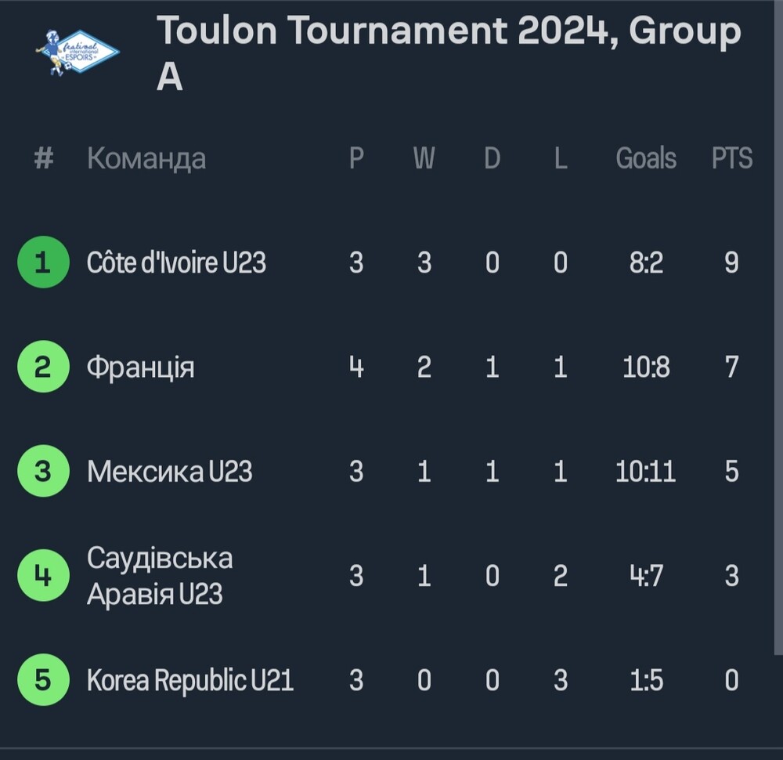Click the Команда column header
This screenshot has height=760, width=783.
(x=146, y=159)
